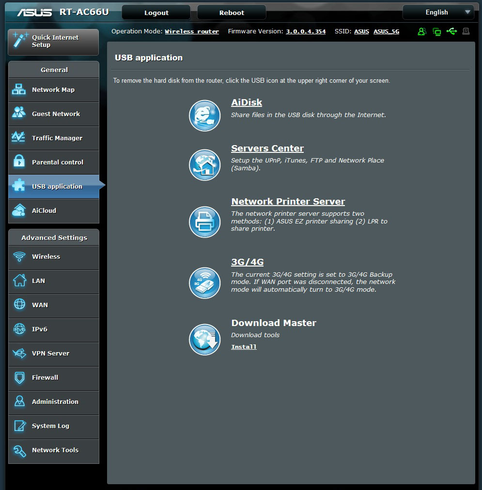
Task: Click the LAN house icon
Action: [x=19, y=280]
